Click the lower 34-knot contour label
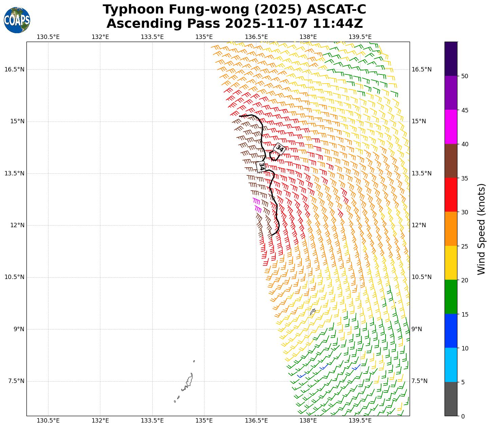This screenshot has width=491, height=428. click(261, 166)
